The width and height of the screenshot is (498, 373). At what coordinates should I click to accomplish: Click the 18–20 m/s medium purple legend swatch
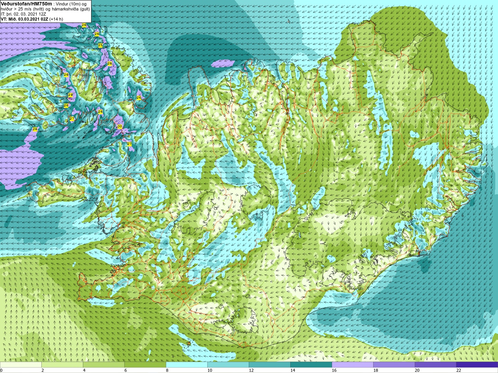(394, 365)
